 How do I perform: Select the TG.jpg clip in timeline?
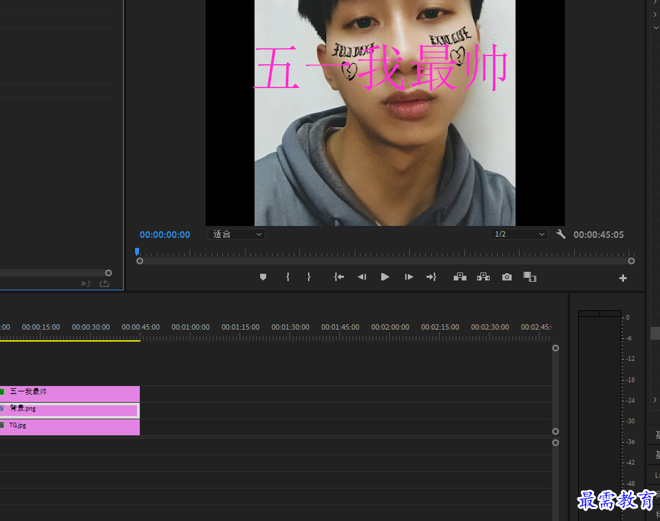click(x=69, y=427)
